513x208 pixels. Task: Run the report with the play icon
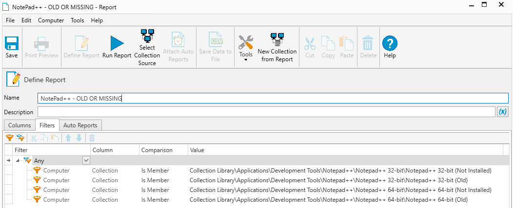click(117, 47)
